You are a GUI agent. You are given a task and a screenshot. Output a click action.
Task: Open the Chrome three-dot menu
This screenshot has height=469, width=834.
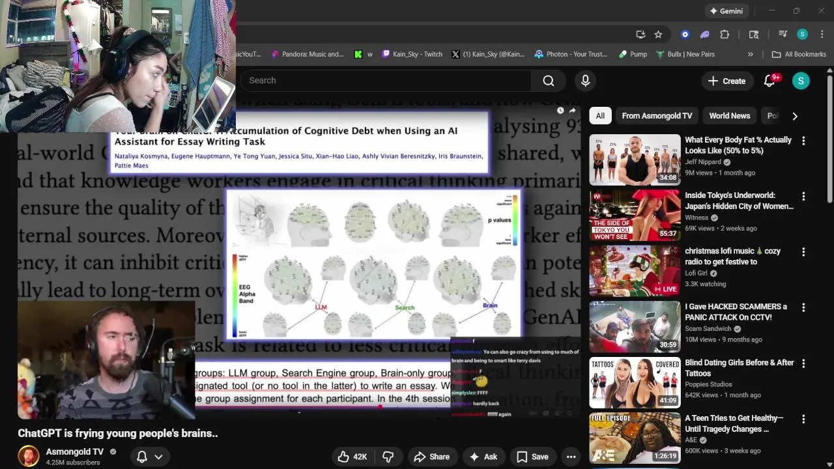822,35
